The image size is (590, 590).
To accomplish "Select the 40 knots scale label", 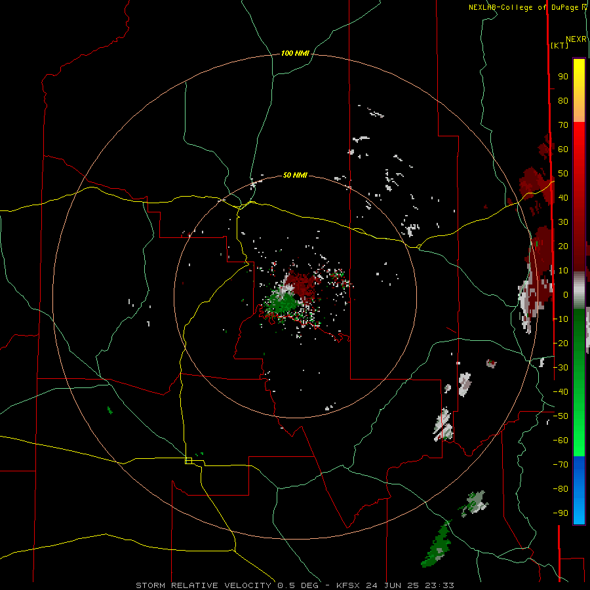I will click(563, 198).
